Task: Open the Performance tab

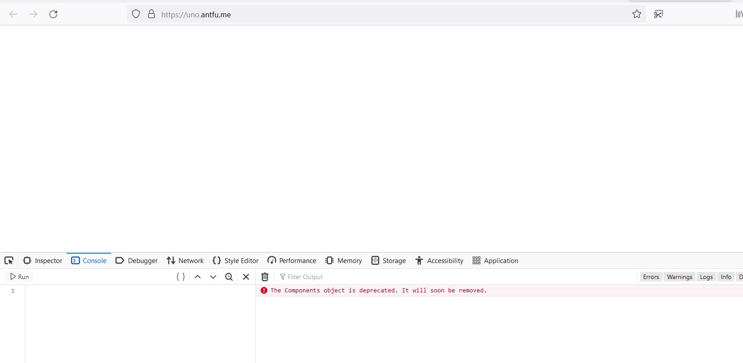Action: click(x=292, y=260)
